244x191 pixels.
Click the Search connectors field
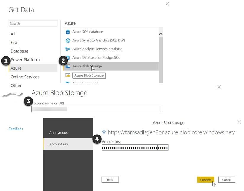point(33,23)
